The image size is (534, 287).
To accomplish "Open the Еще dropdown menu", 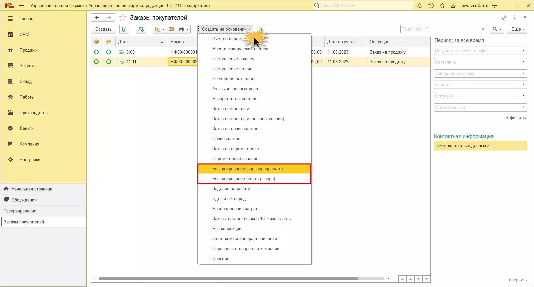I will (517, 29).
